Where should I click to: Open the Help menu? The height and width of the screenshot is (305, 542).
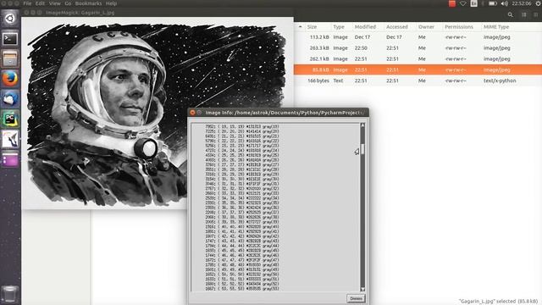click(111, 3)
